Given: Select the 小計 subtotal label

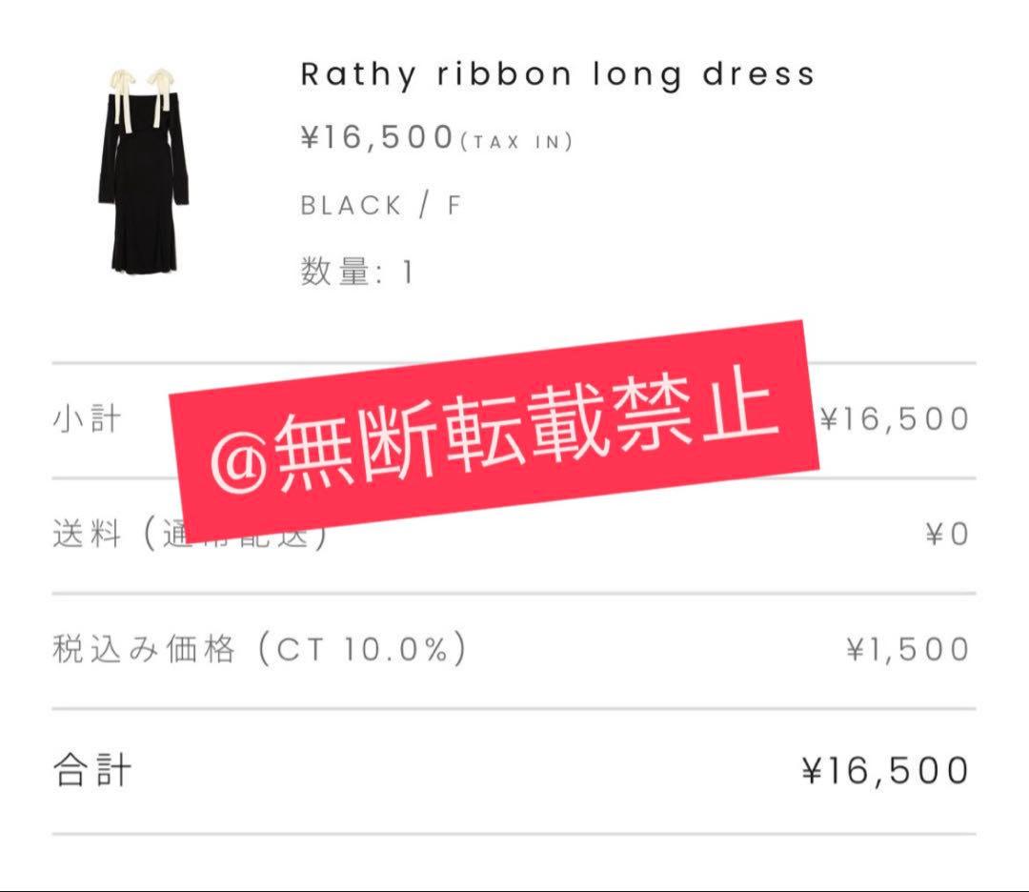Looking at the screenshot, I should (x=87, y=419).
